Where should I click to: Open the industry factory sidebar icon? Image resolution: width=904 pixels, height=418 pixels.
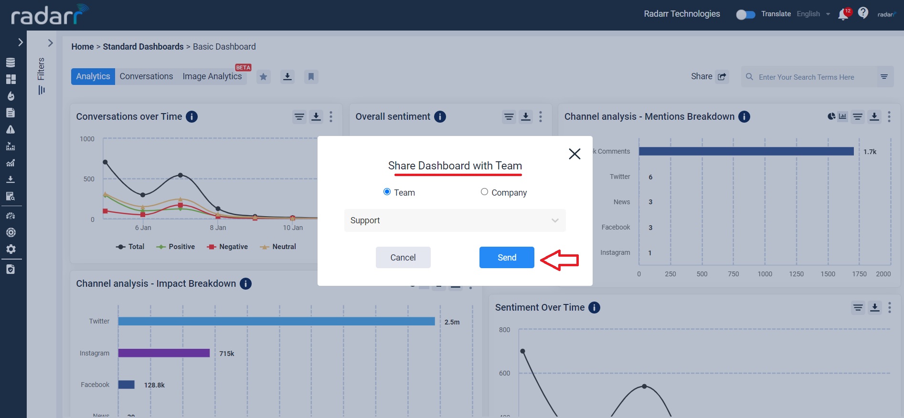[11, 146]
